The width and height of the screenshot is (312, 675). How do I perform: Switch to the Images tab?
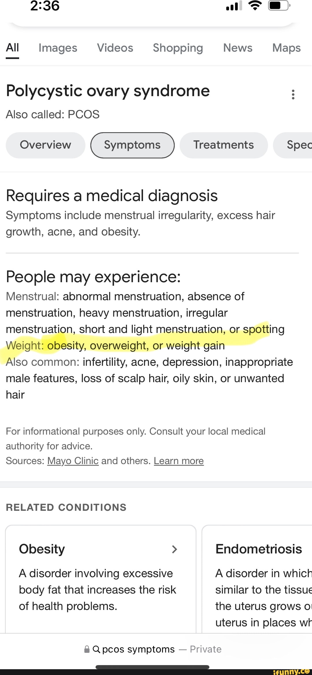[x=58, y=48]
